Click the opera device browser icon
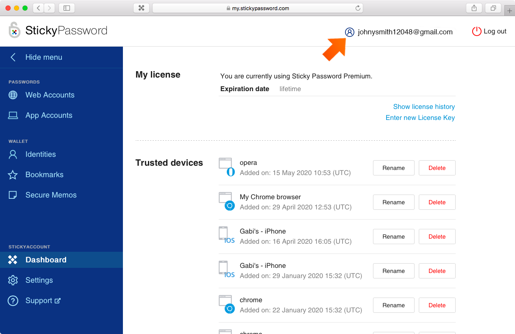Image resolution: width=515 pixels, height=334 pixels. click(227, 167)
